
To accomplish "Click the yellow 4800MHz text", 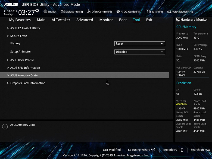I will click(x=182, y=104).
